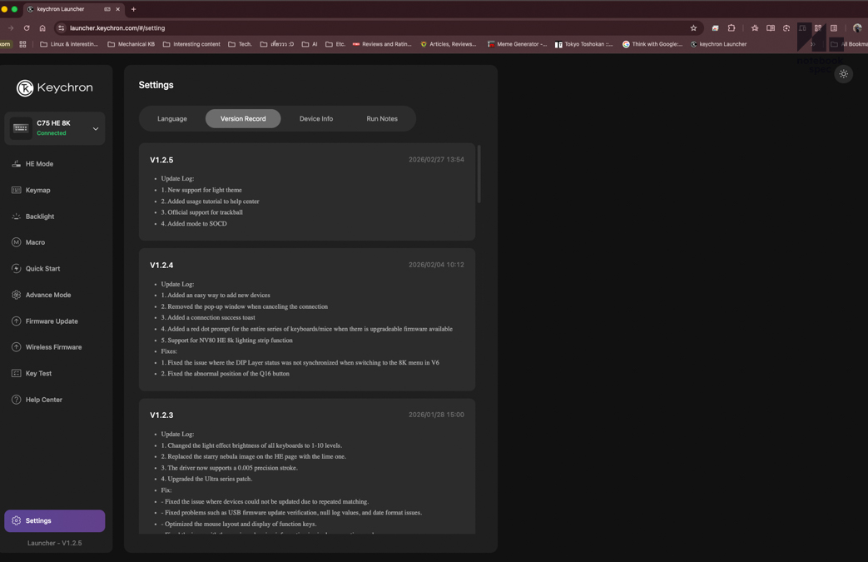868x562 pixels.
Task: Launch the Key Test tool
Action: point(38,374)
